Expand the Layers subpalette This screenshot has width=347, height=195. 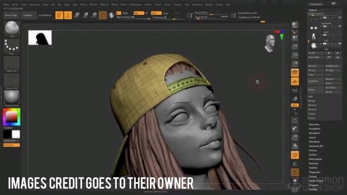point(312,138)
